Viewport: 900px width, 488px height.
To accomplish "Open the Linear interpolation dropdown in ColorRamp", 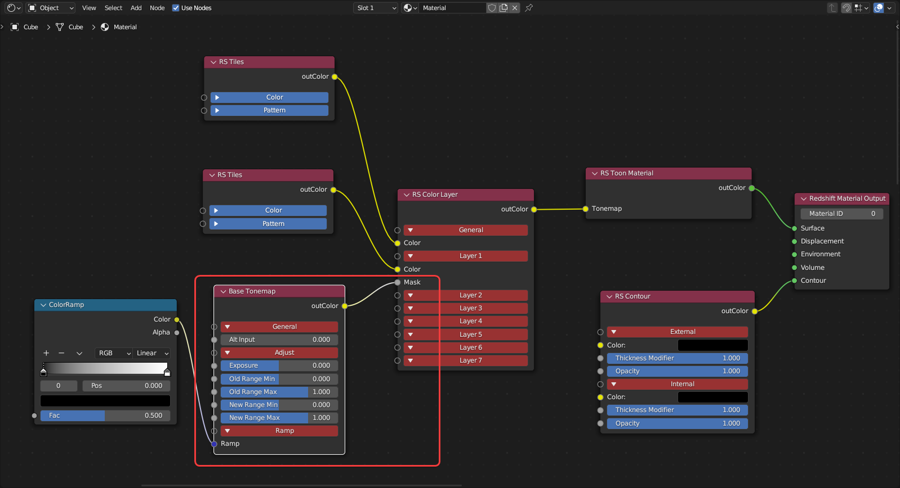I will [x=152, y=353].
